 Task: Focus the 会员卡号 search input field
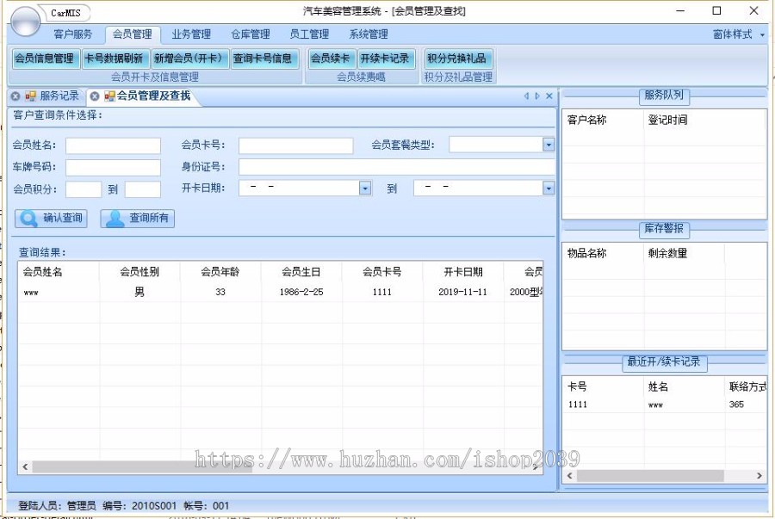[295, 145]
